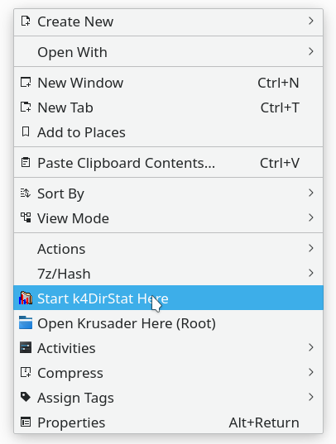336x444 pixels.
Task: Select Start k4DirStat Here entry
Action: click(169, 298)
